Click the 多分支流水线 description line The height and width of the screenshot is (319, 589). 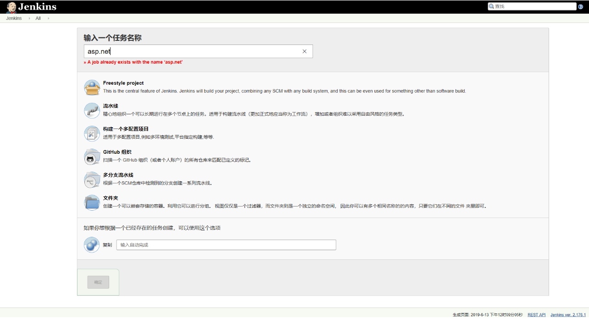(157, 183)
